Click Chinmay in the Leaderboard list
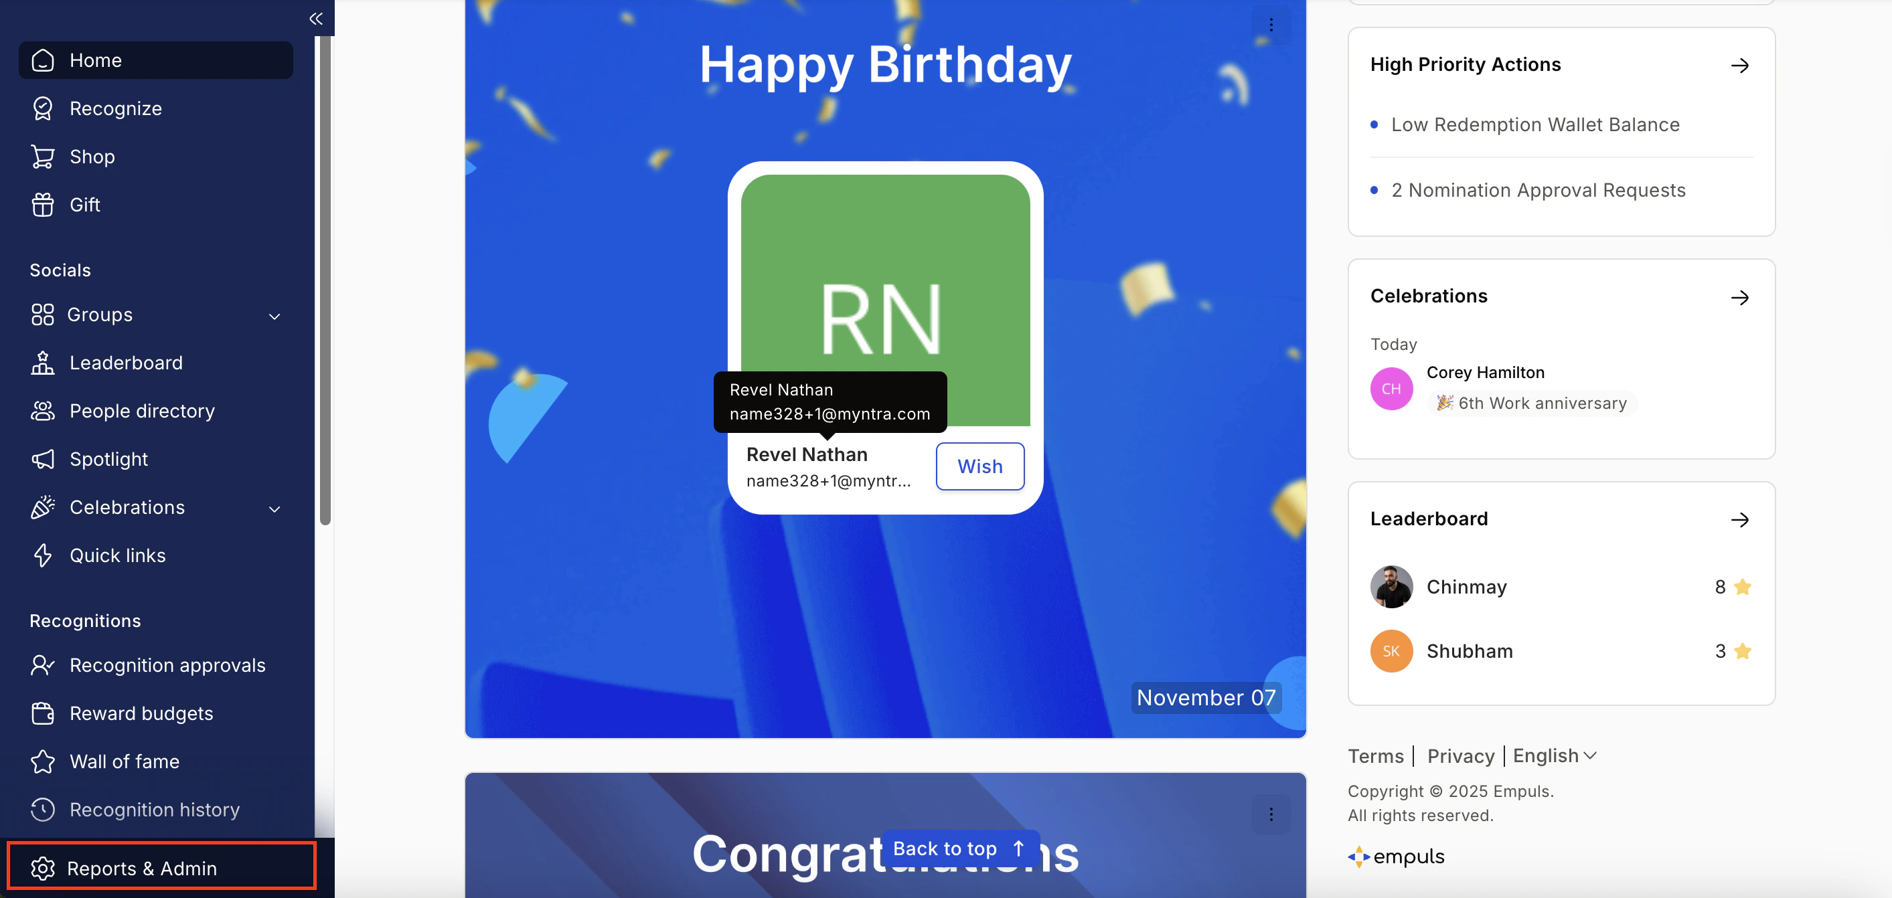This screenshot has width=1892, height=898. pyautogui.click(x=1467, y=587)
